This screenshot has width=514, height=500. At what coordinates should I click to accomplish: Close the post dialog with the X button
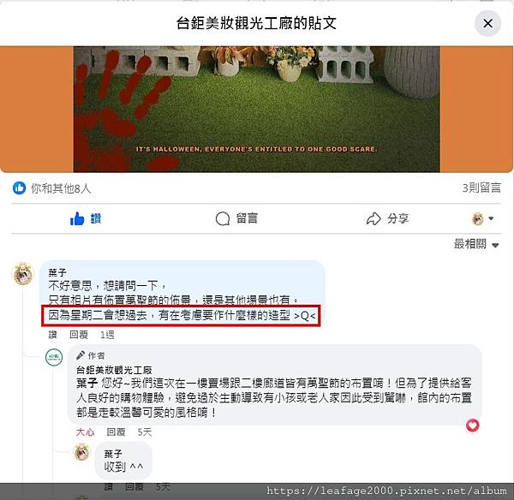pyautogui.click(x=487, y=23)
